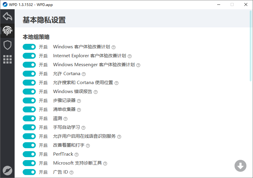Open help for 允许 Cortana setting
The height and width of the screenshot is (178, 253).
click(83, 74)
